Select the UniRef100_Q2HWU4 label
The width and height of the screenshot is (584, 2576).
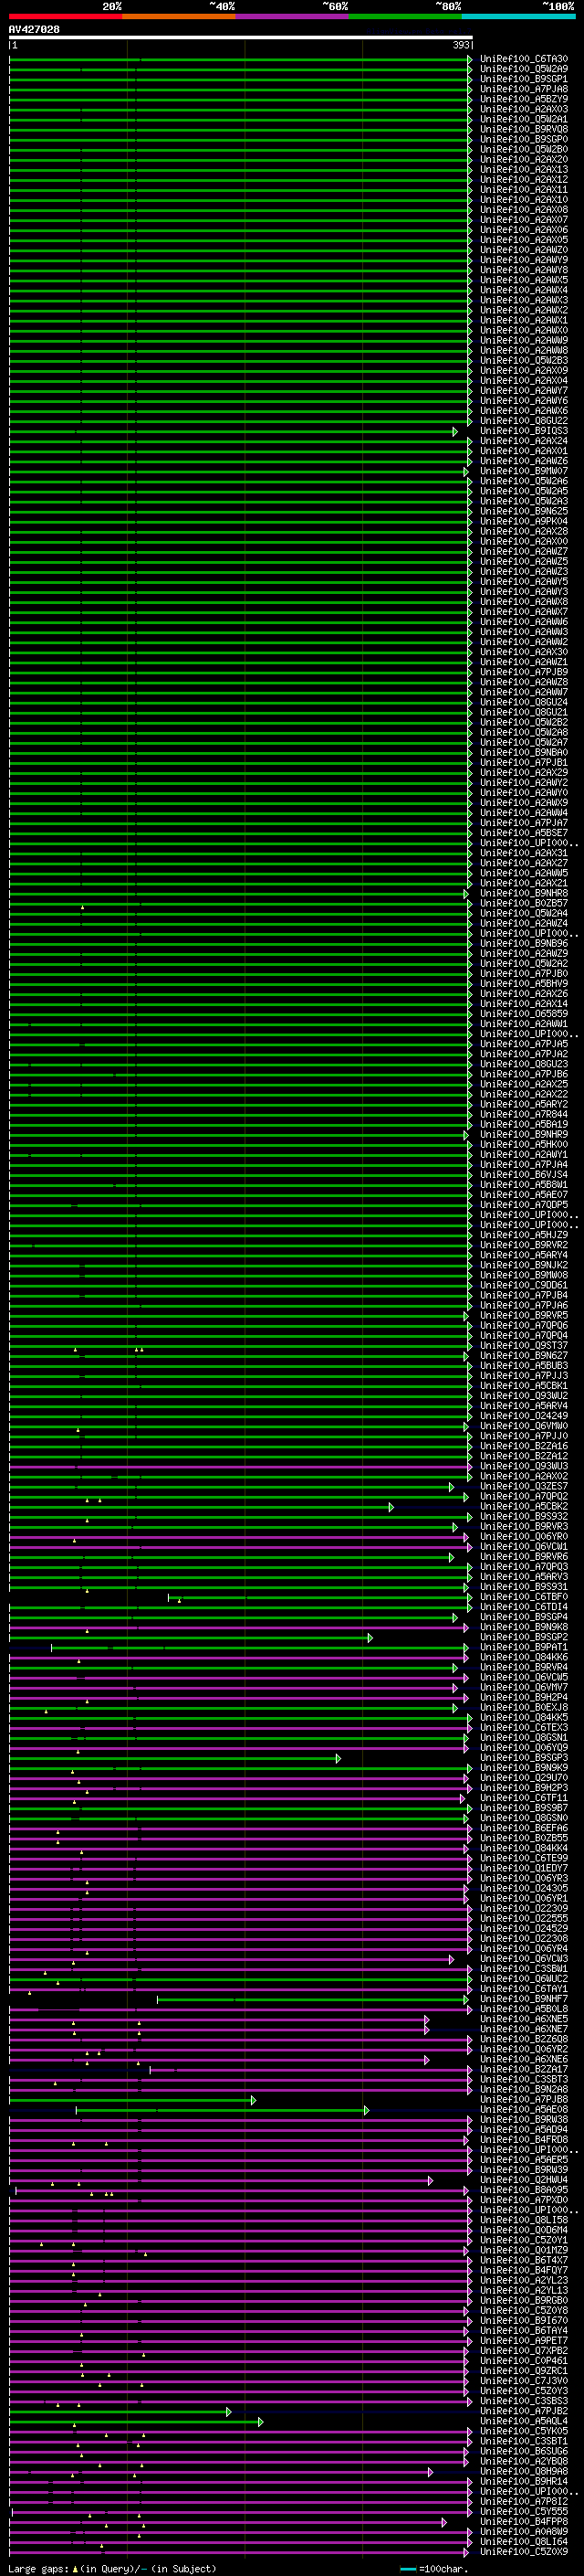tap(524, 2179)
